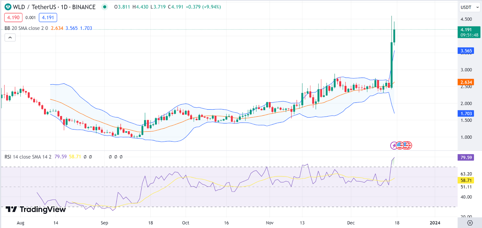This screenshot has width=482, height=228.
Task: Click the purple lightning event marker
Action: [394, 146]
